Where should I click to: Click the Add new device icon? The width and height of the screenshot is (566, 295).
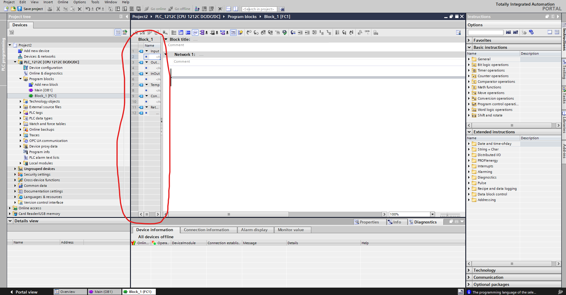point(20,51)
